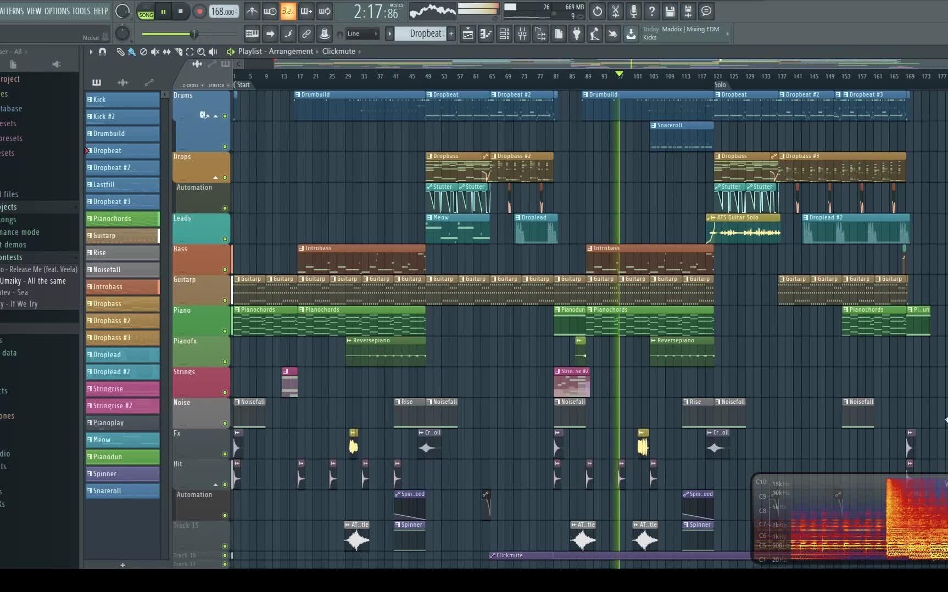Enable wait for input before recording
Screen dimensions: 948x592
(x=270, y=12)
